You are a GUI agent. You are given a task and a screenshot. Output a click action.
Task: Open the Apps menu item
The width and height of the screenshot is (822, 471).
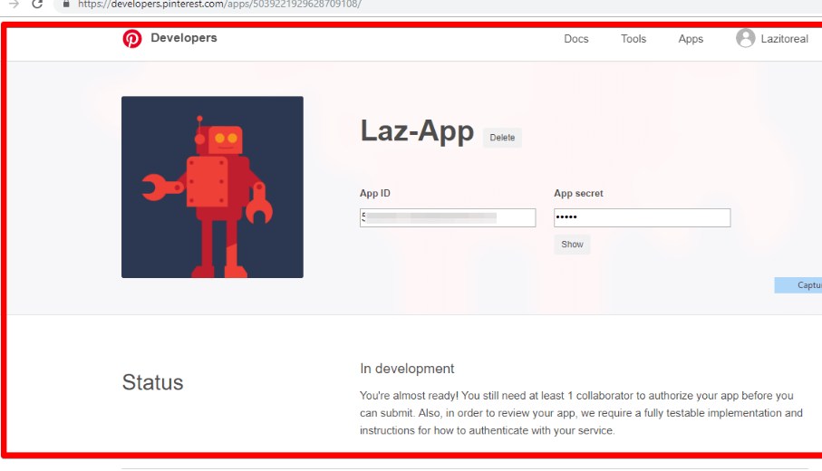coord(691,39)
